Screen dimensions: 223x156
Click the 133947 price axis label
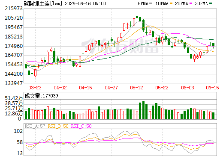tap(14, 83)
